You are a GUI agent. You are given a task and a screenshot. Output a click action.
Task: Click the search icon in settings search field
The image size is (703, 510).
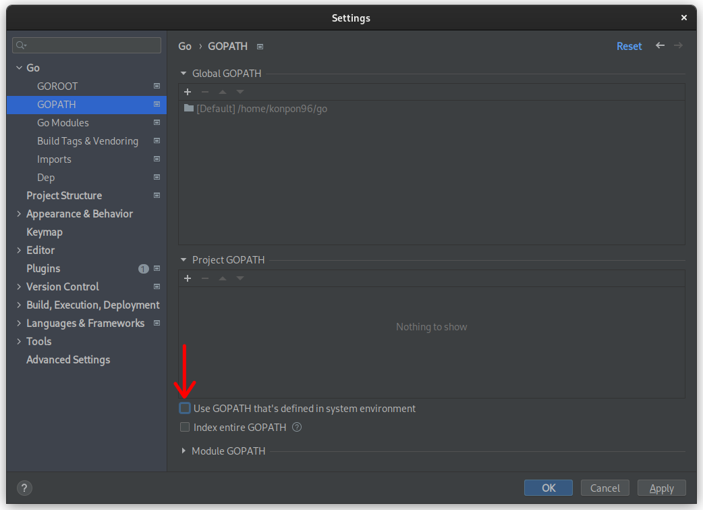pyautogui.click(x=21, y=45)
